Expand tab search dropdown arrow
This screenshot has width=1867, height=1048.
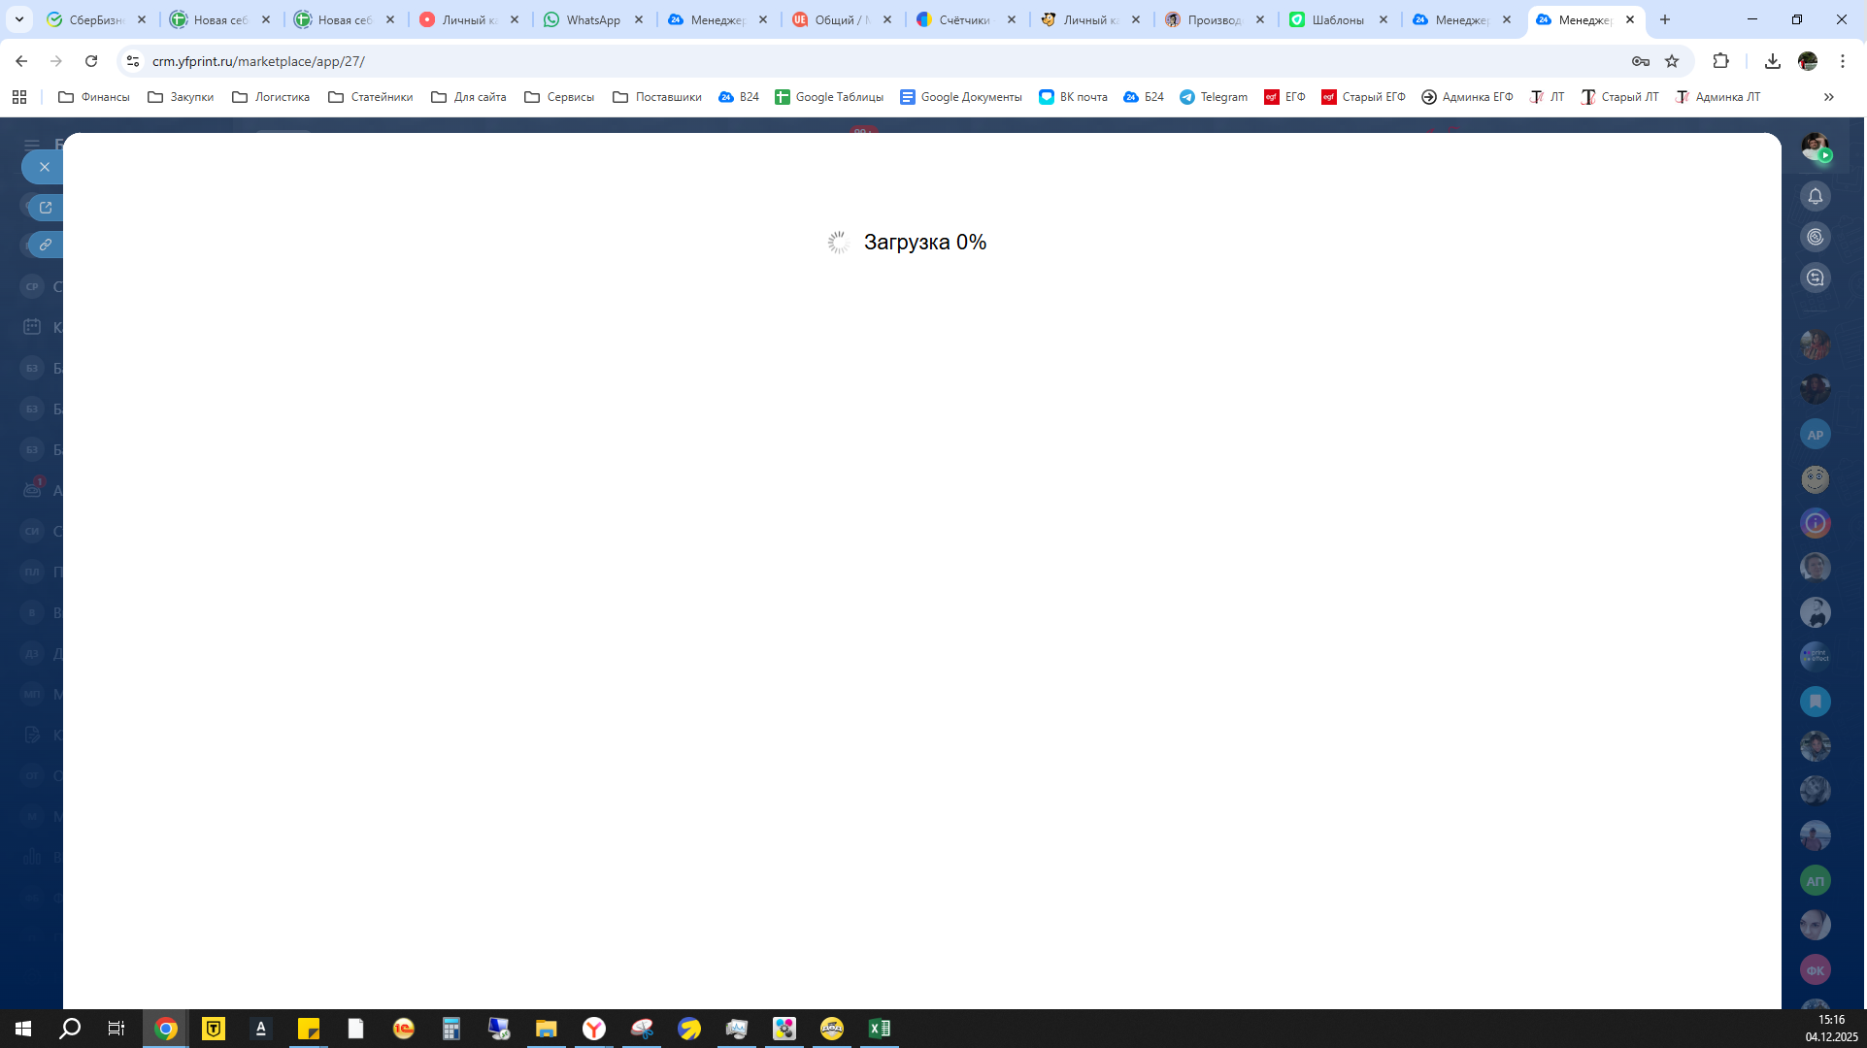click(x=18, y=19)
